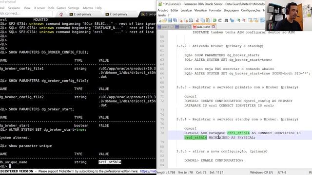Open the Configurações menu in Notepad++

coord(251,10)
